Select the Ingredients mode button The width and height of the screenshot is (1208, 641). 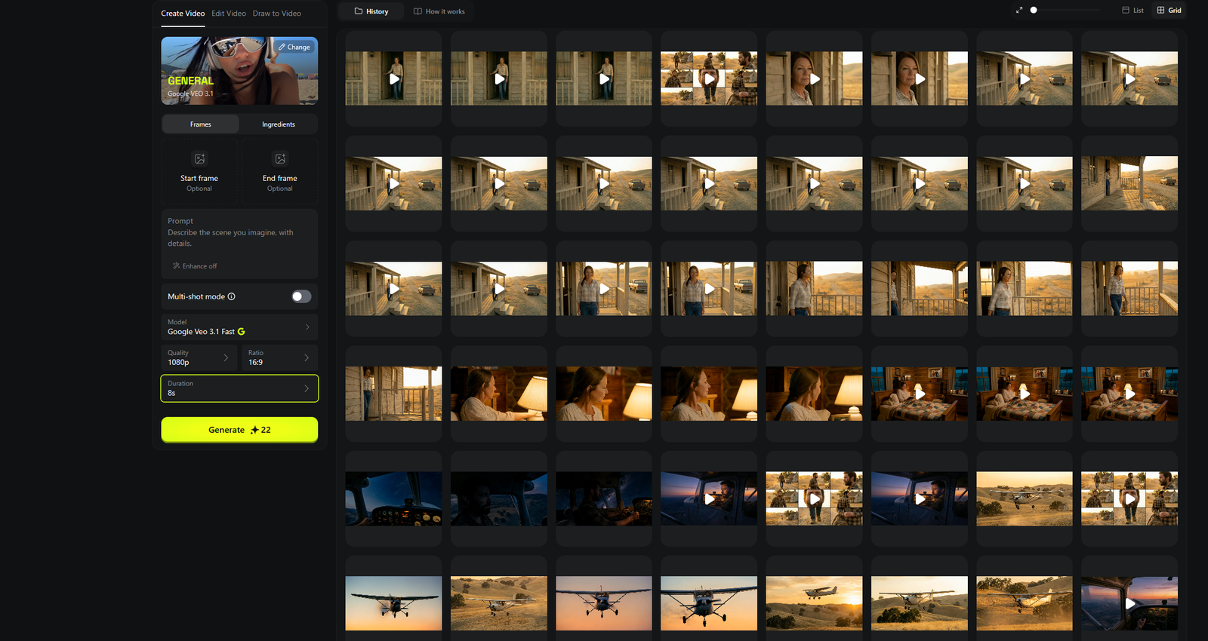pyautogui.click(x=279, y=124)
